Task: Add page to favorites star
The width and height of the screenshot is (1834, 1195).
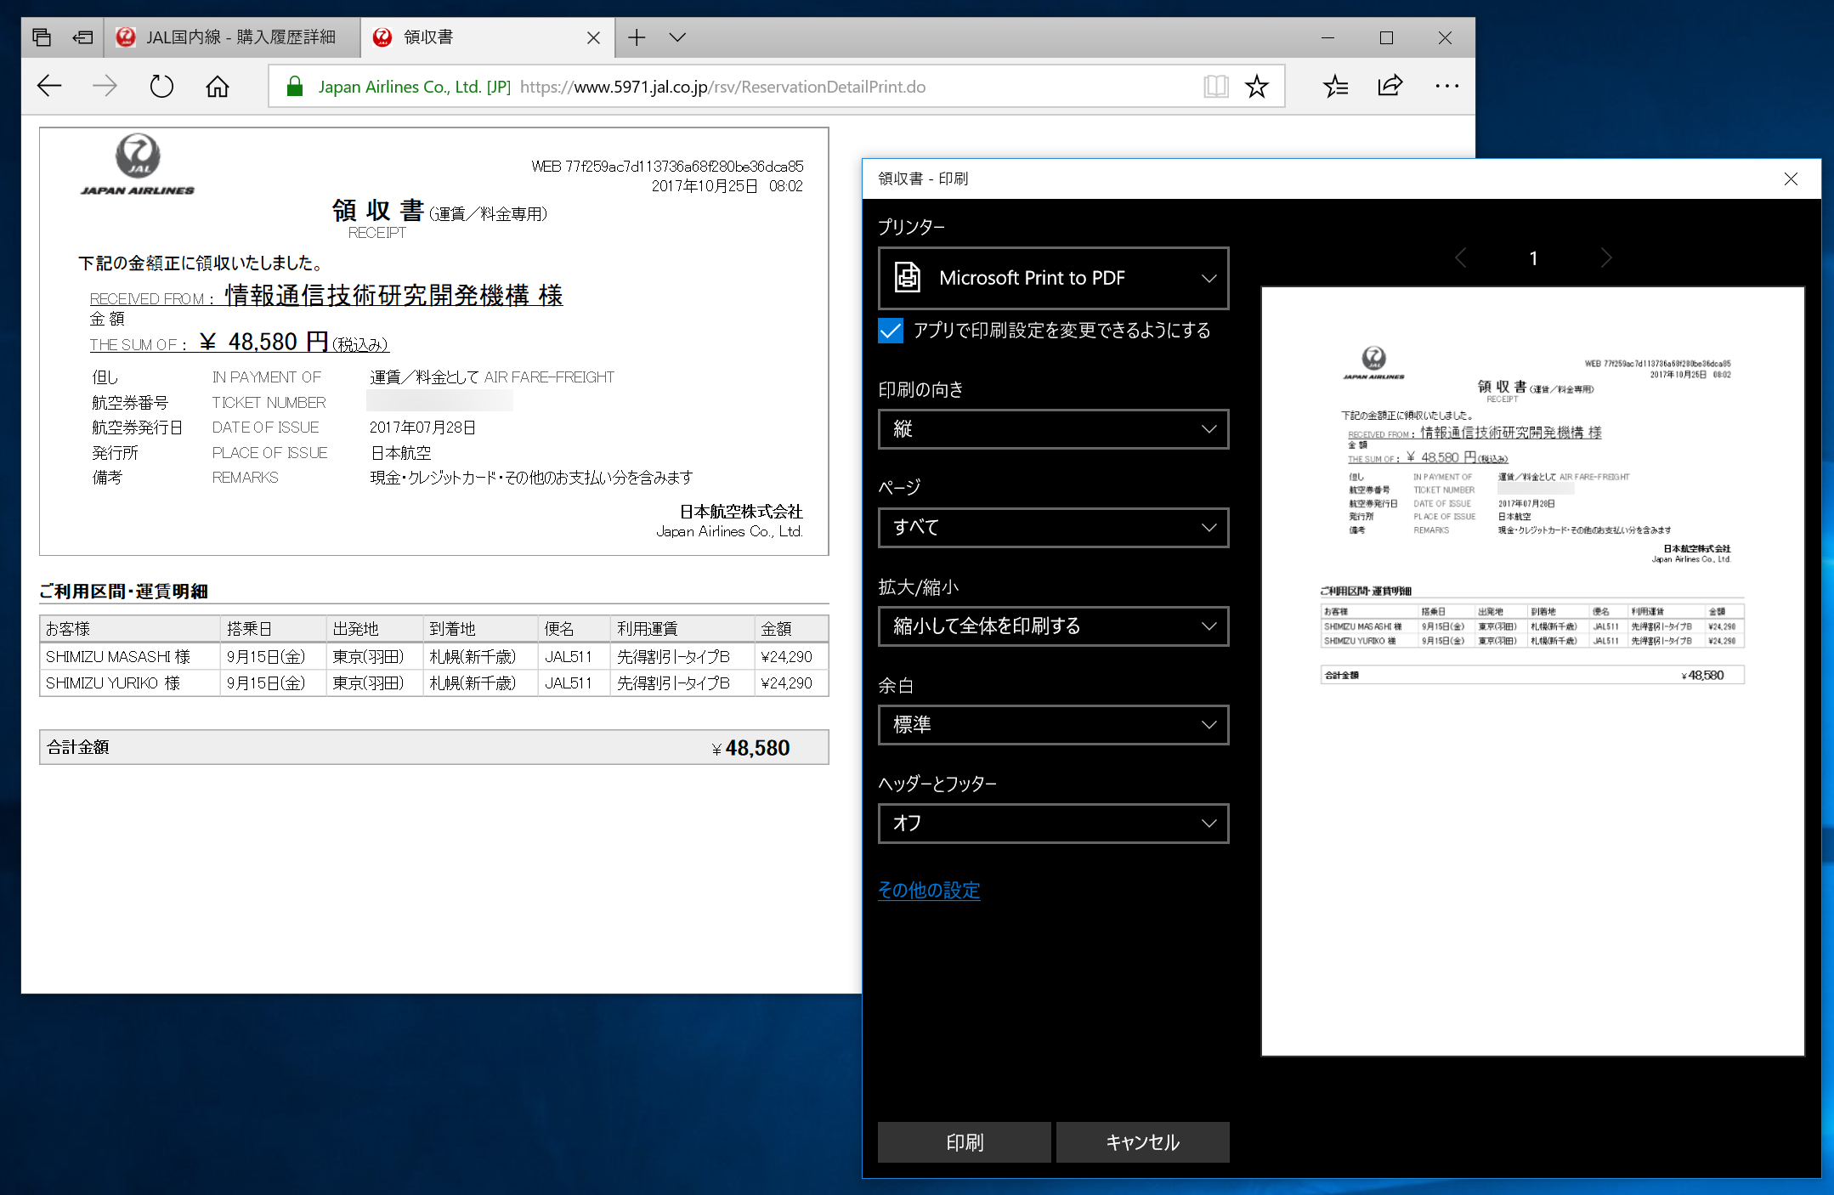Action: pyautogui.click(x=1257, y=86)
